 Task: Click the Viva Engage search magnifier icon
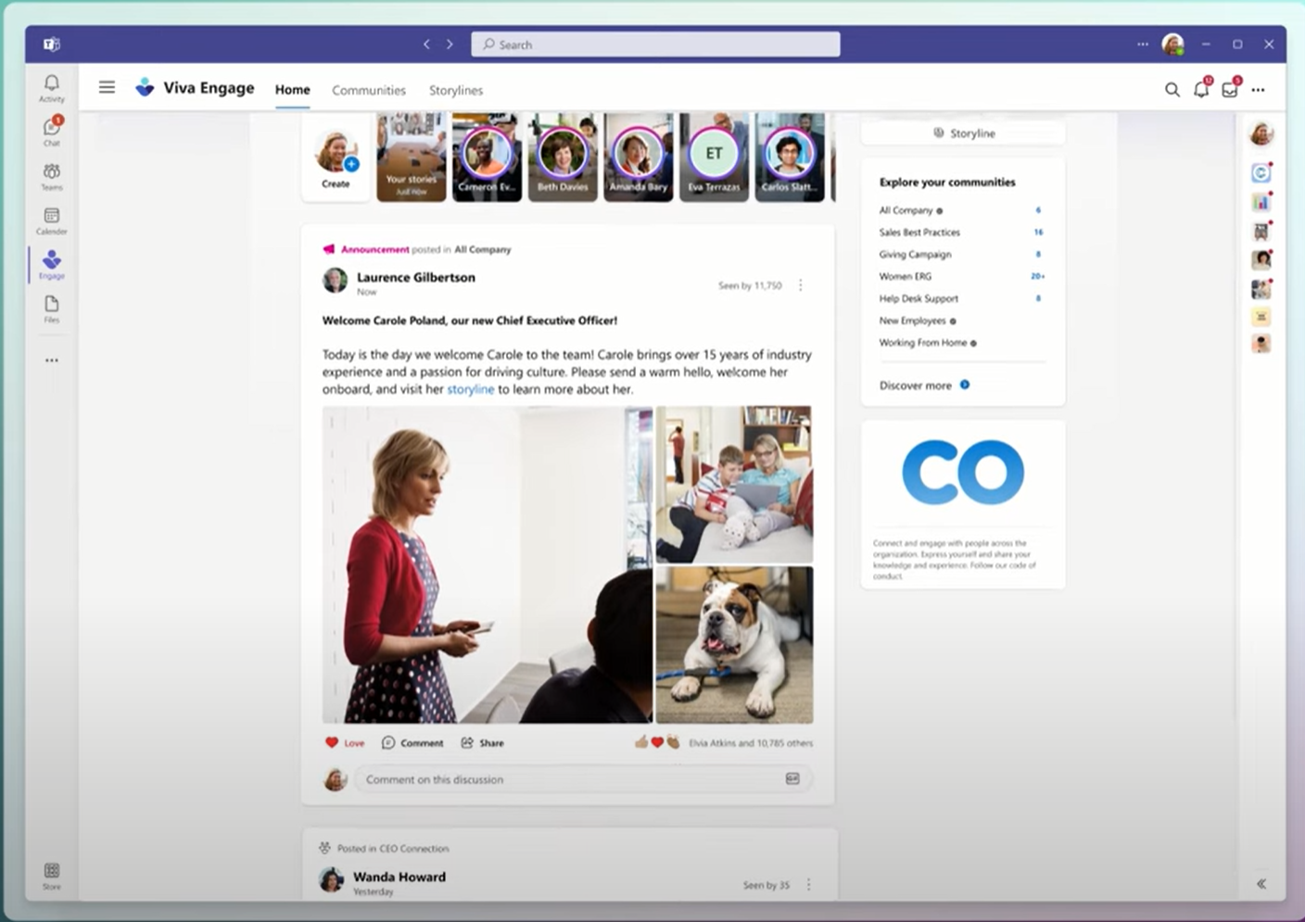[x=1172, y=90]
